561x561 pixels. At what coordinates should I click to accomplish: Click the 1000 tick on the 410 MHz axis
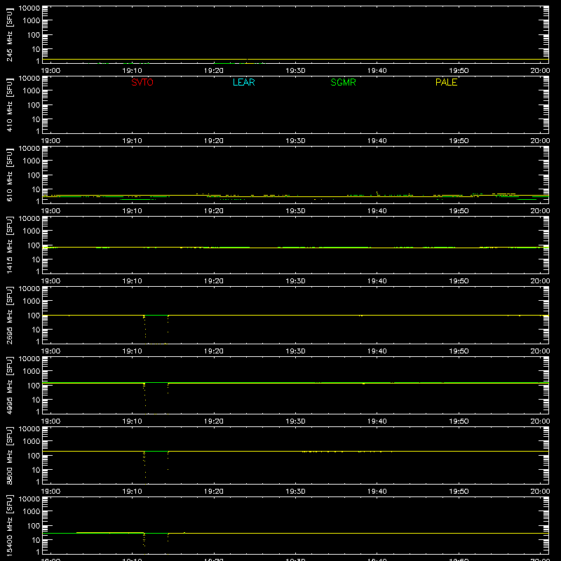32,90
